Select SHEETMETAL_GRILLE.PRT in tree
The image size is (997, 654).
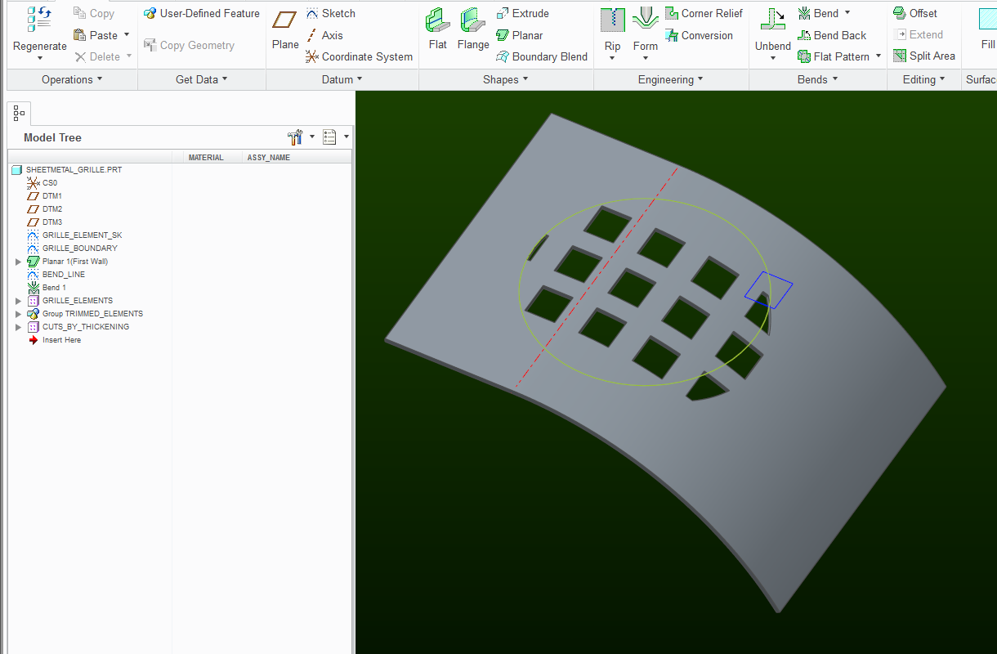(67, 170)
